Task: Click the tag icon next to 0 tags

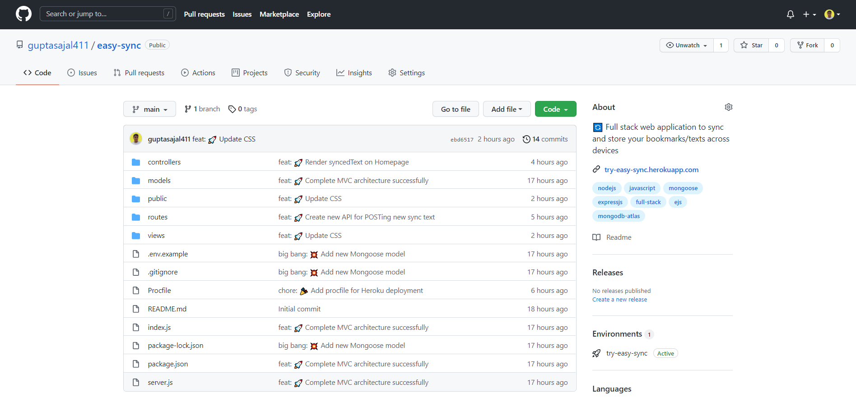Action: (232, 109)
